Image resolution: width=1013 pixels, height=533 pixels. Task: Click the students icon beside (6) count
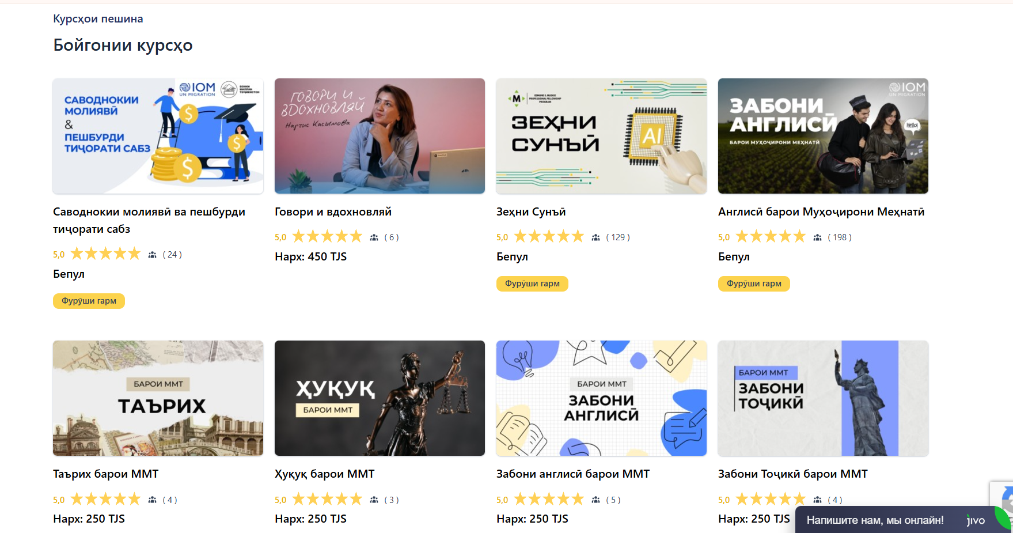tap(374, 237)
